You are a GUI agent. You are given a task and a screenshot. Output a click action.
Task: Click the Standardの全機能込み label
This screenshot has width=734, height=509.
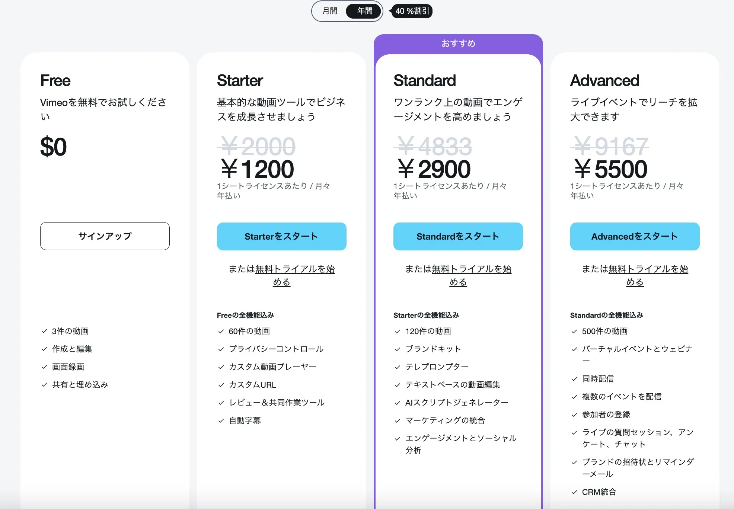607,315
